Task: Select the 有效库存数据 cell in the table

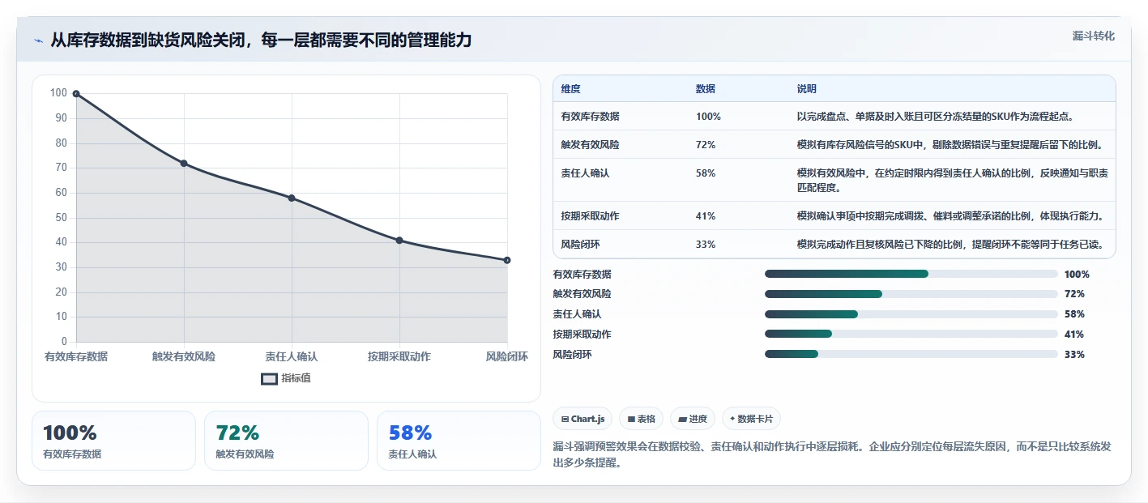Action: (590, 117)
